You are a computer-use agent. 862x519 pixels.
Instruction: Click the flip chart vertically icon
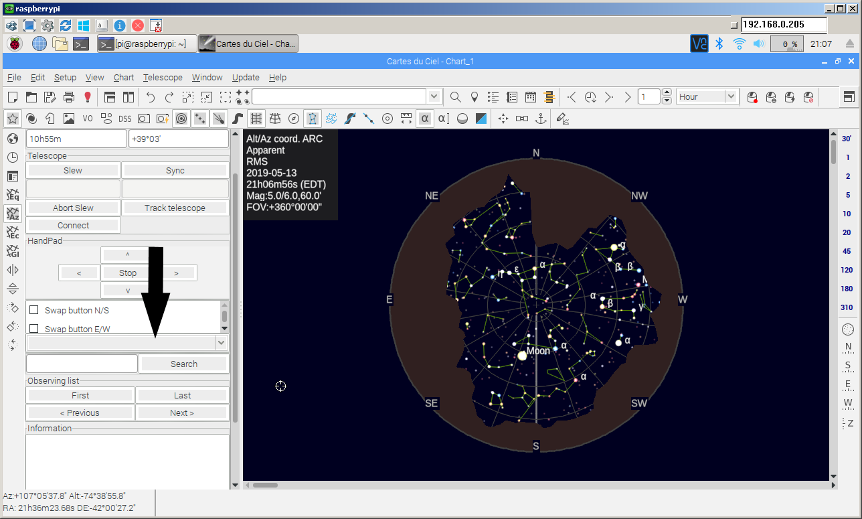(x=13, y=289)
